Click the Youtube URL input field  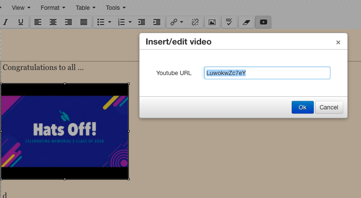point(267,73)
